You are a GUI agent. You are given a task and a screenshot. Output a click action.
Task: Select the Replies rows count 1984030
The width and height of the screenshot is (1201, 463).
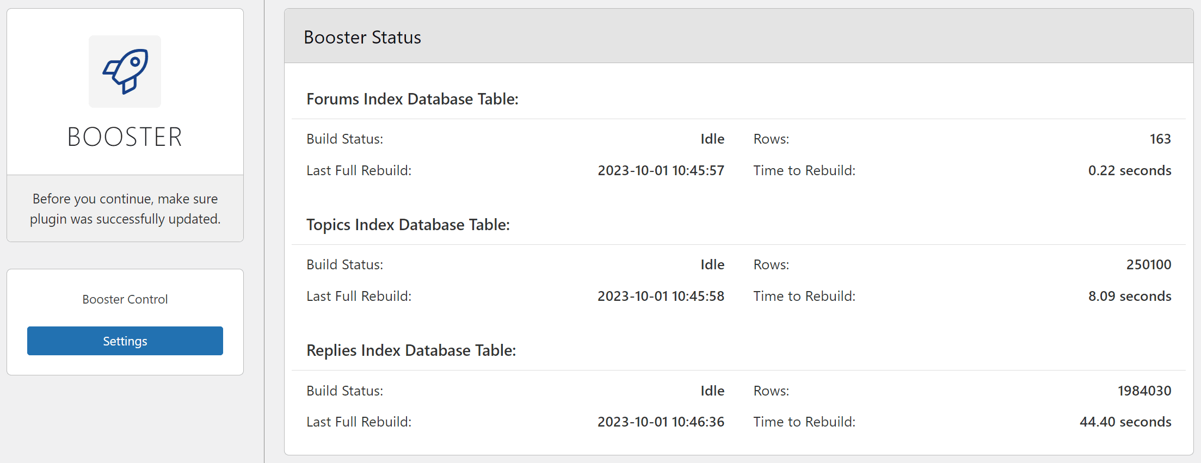pos(1144,391)
